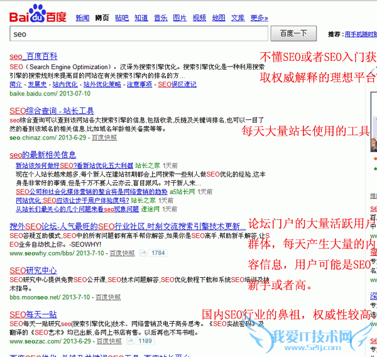This screenshot has width=377, height=357.
Task: Open the SEO研究中心 result
Action: point(33,271)
